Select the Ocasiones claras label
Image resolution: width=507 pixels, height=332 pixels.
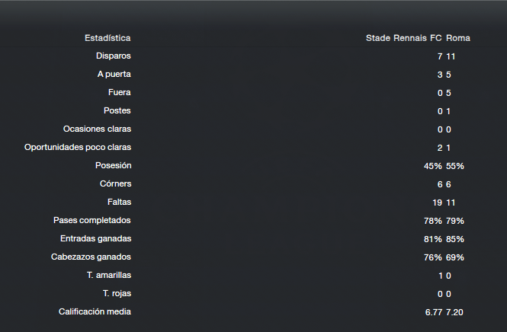[x=97, y=129]
